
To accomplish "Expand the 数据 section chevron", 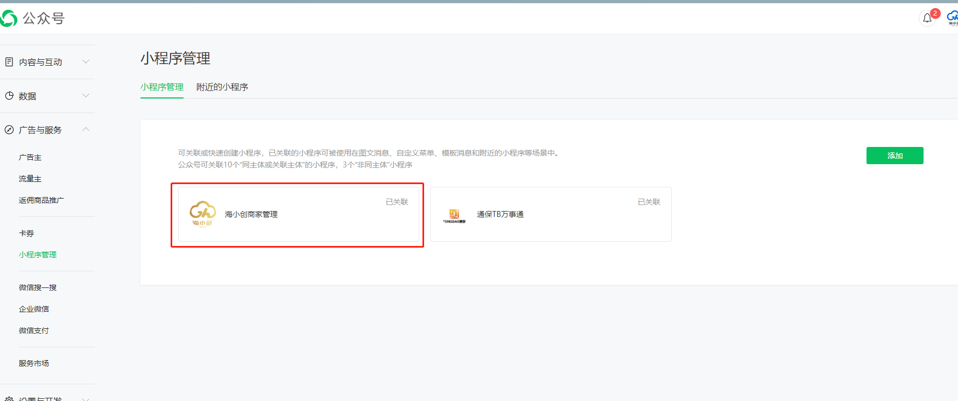I will pyautogui.click(x=86, y=96).
